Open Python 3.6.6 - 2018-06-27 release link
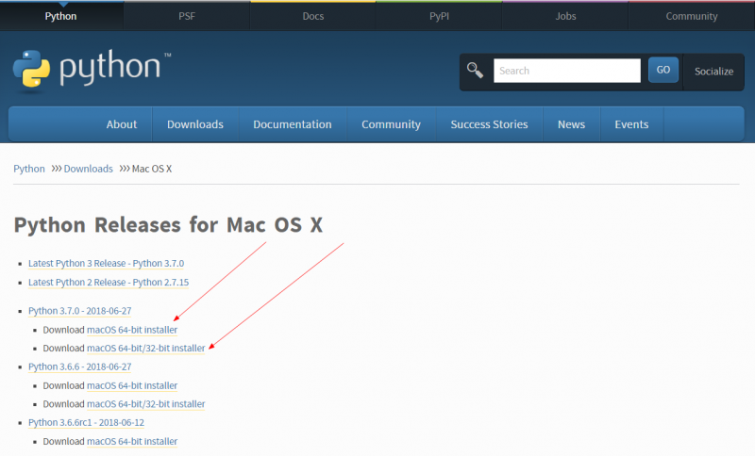This screenshot has height=456, width=755. tap(80, 366)
